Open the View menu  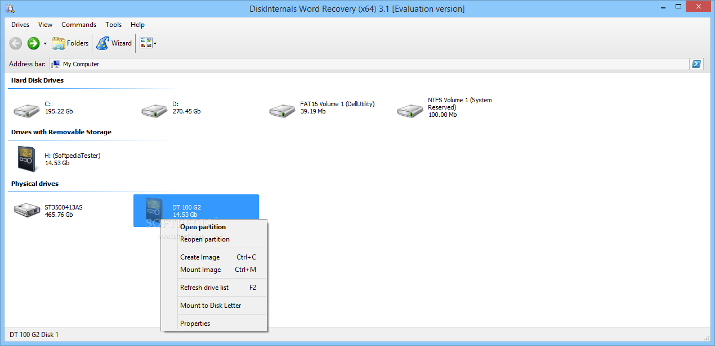46,25
